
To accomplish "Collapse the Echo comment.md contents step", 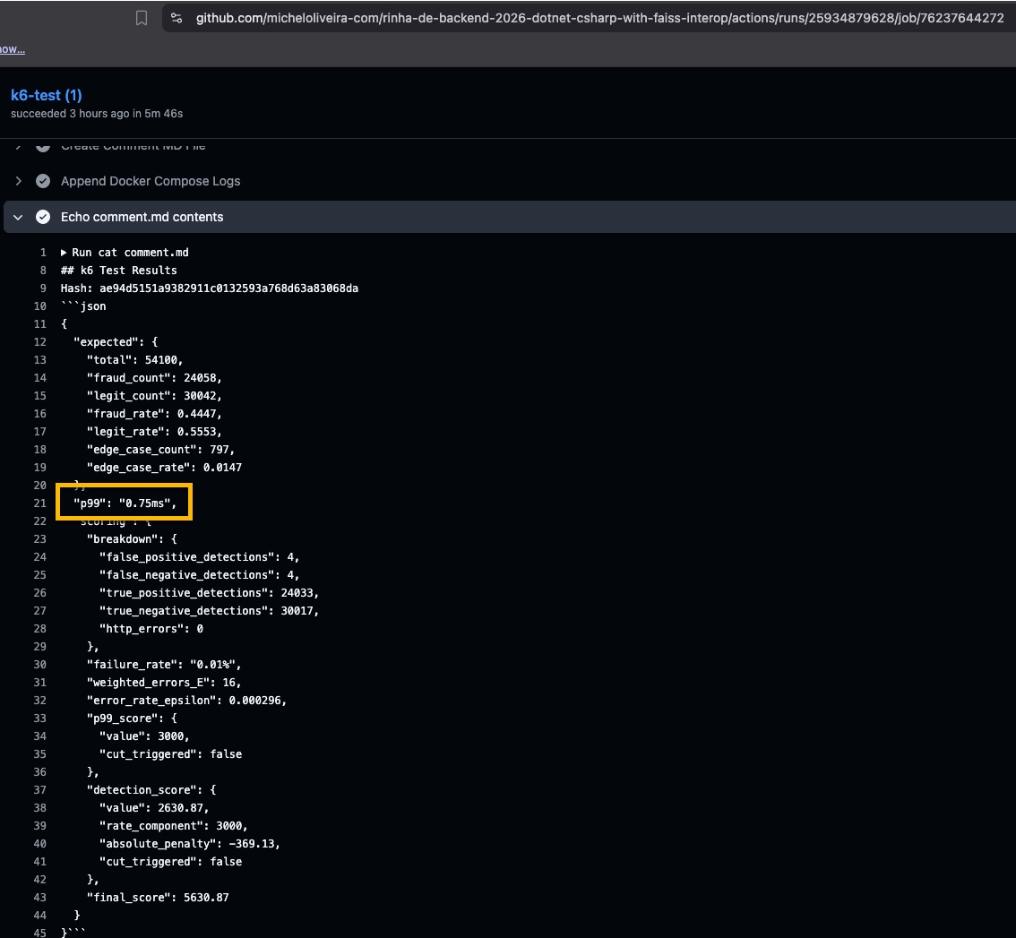I will pos(18,217).
